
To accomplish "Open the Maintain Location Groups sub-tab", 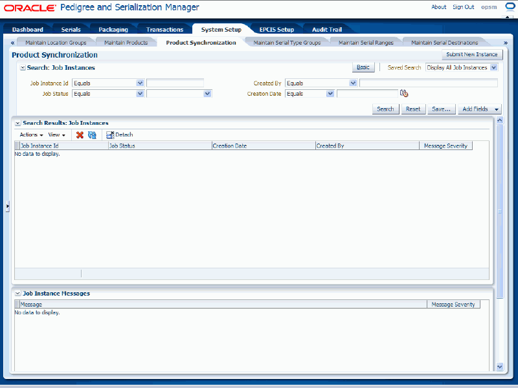I will 56,43.
